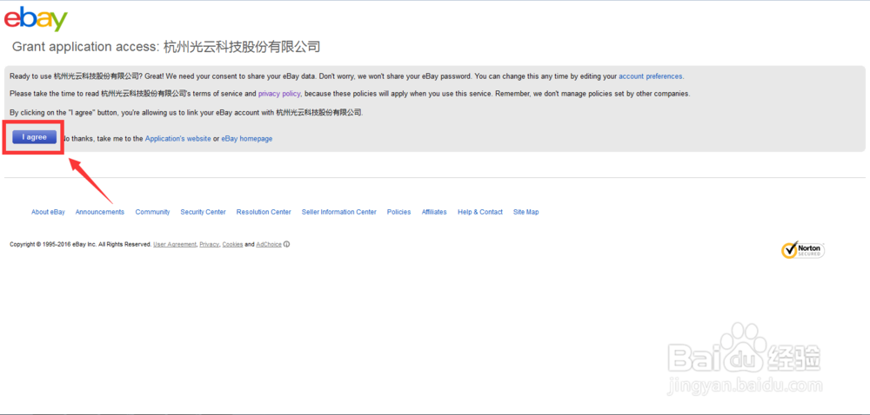Open the Cookies link

[x=232, y=245]
